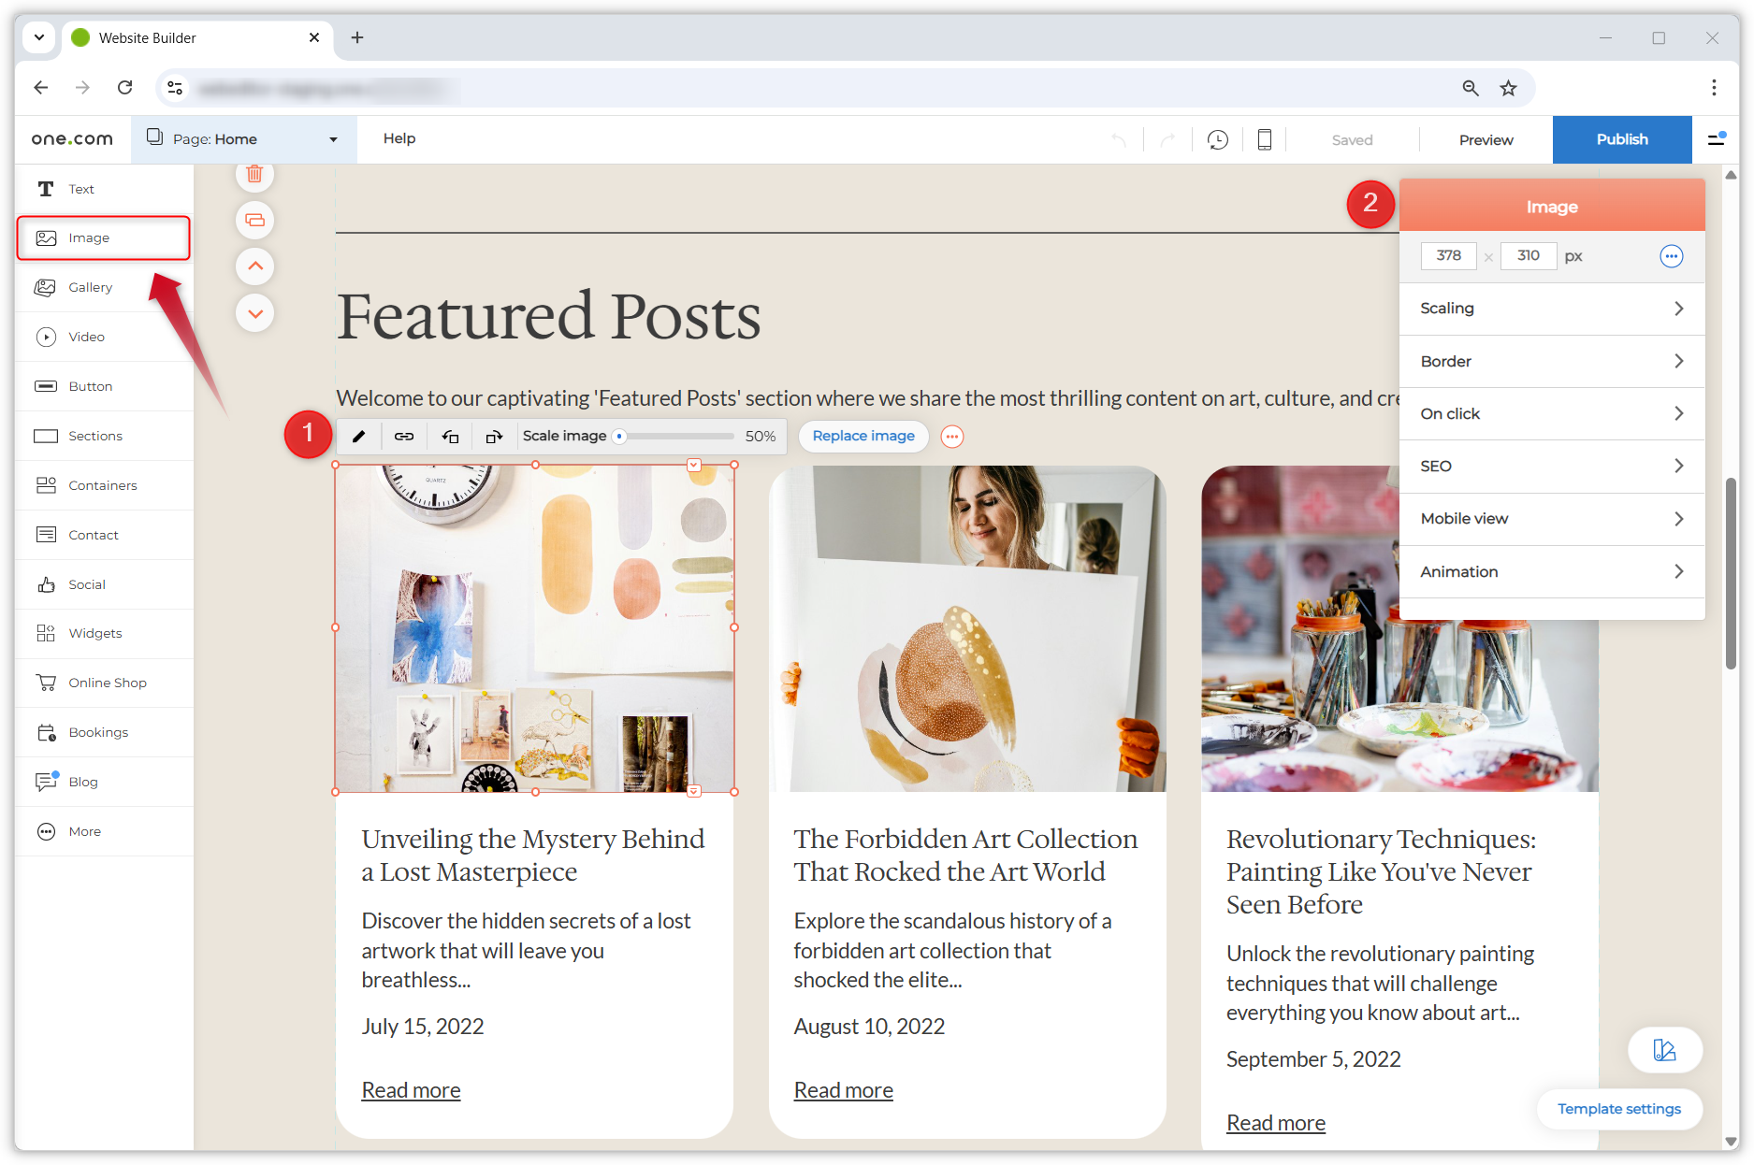Adjust the Scale image slider
The width and height of the screenshot is (1754, 1165).
click(620, 436)
